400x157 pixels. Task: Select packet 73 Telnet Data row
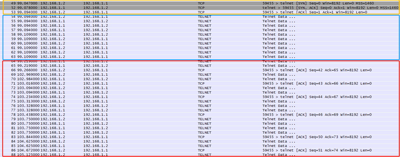(x=195, y=92)
